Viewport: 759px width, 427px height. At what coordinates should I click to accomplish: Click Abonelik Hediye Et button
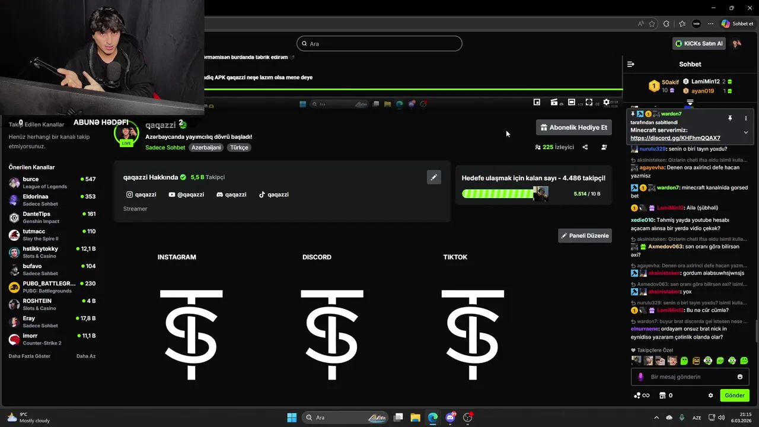coord(574,128)
